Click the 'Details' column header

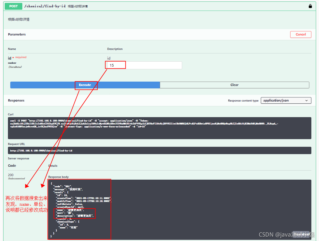point(53,166)
